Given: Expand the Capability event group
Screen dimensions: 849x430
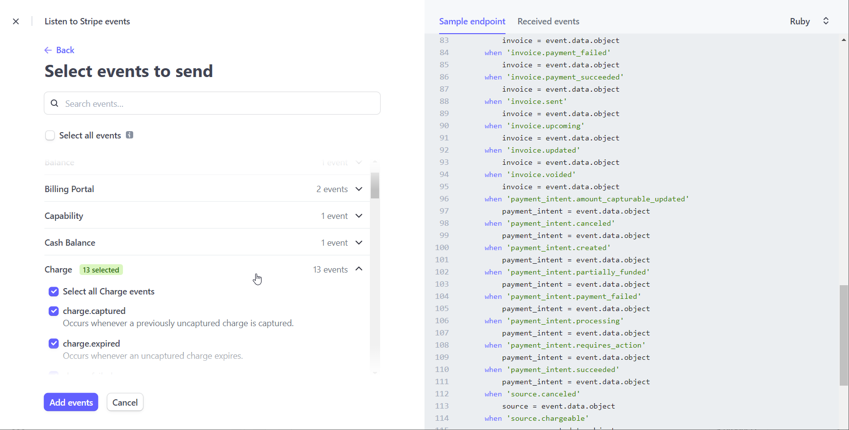Looking at the screenshot, I should click(x=359, y=216).
